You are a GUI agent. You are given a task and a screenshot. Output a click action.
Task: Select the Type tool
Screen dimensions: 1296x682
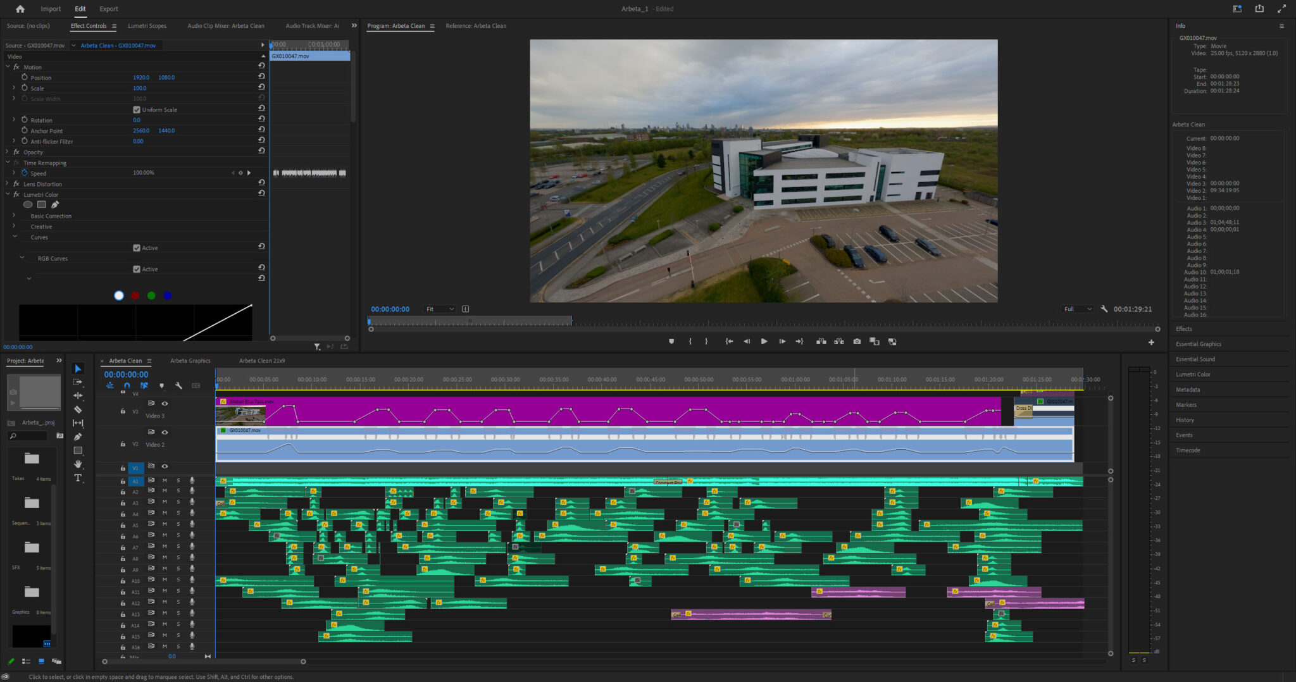(78, 478)
